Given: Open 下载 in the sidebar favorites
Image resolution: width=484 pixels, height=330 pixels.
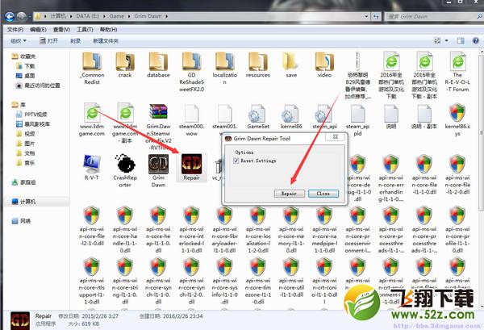Looking at the screenshot, I should pyautogui.click(x=25, y=66).
